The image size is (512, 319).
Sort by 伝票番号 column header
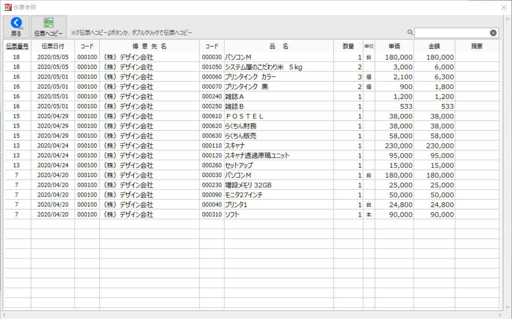17,46
